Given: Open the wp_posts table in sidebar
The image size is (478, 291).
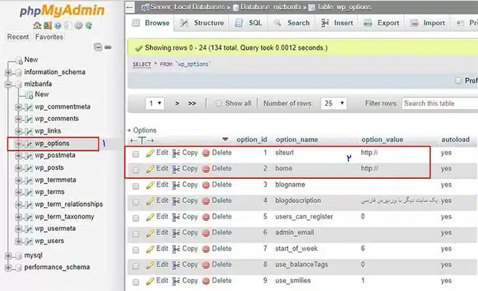Looking at the screenshot, I should click(x=49, y=168).
